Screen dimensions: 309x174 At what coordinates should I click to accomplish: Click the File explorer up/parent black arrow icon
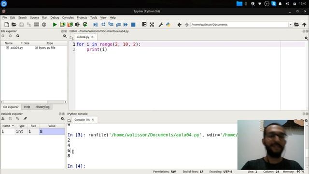(18, 36)
